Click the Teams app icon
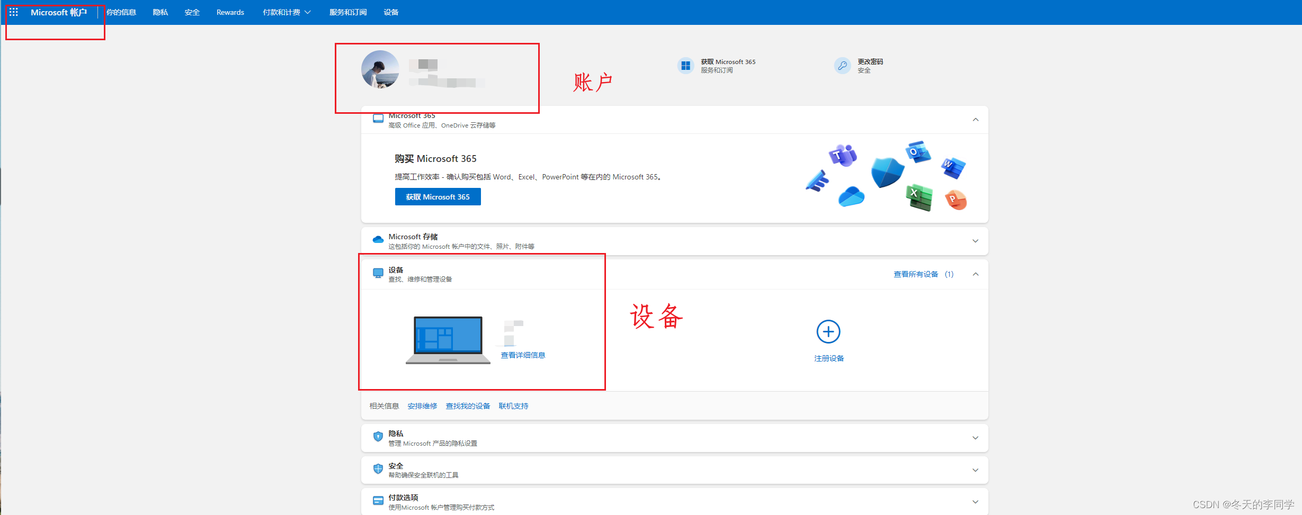 tap(843, 155)
